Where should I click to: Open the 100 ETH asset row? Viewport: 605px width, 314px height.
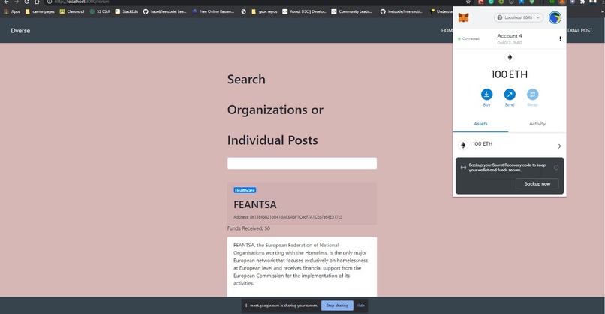pos(510,145)
